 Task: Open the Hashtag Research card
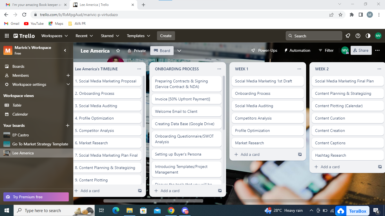pyautogui.click(x=348, y=155)
